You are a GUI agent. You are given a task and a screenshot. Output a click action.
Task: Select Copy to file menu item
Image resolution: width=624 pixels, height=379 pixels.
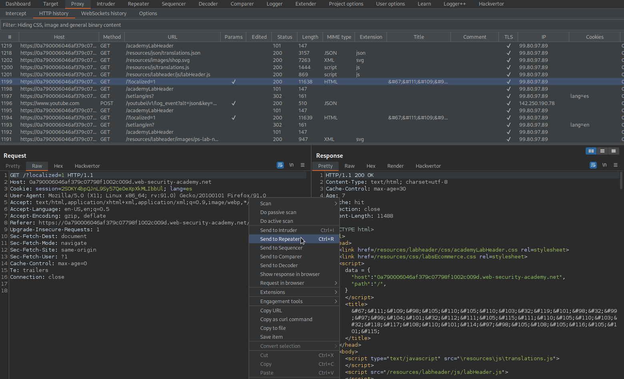point(294,328)
